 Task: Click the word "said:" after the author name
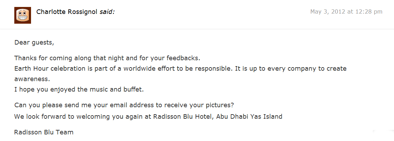click(107, 12)
